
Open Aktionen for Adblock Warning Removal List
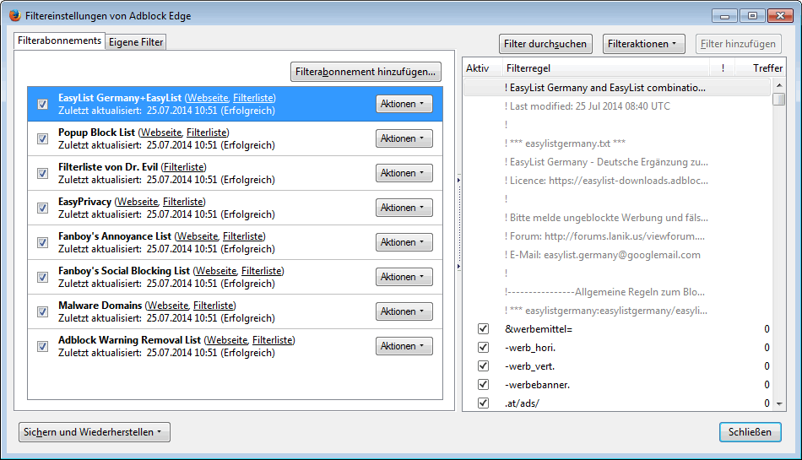tap(404, 346)
